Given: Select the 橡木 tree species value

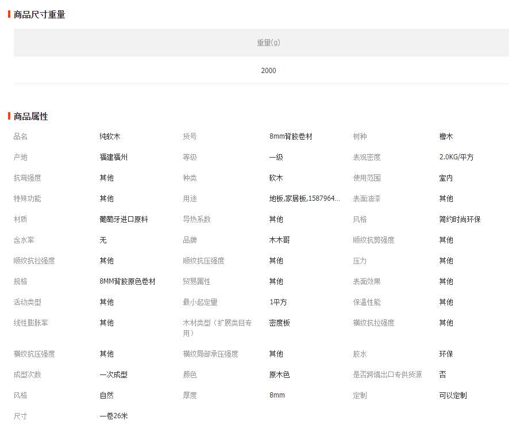Looking at the screenshot, I should tap(446, 136).
